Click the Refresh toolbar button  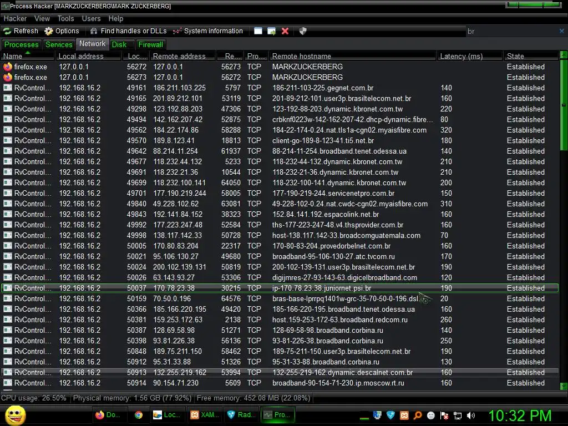tap(21, 31)
